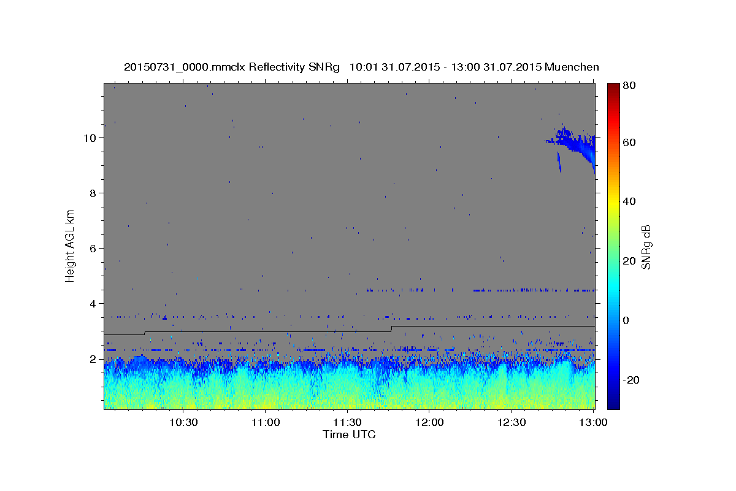Viewport: 736px width, 491px height.
Task: Click height tick label 8
Action: tap(93, 193)
